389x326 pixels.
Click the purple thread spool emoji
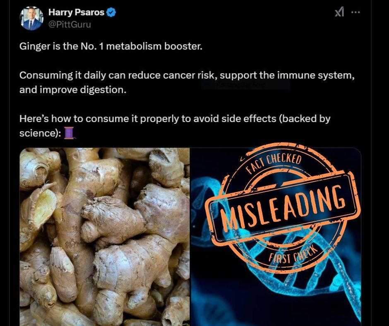coord(69,133)
